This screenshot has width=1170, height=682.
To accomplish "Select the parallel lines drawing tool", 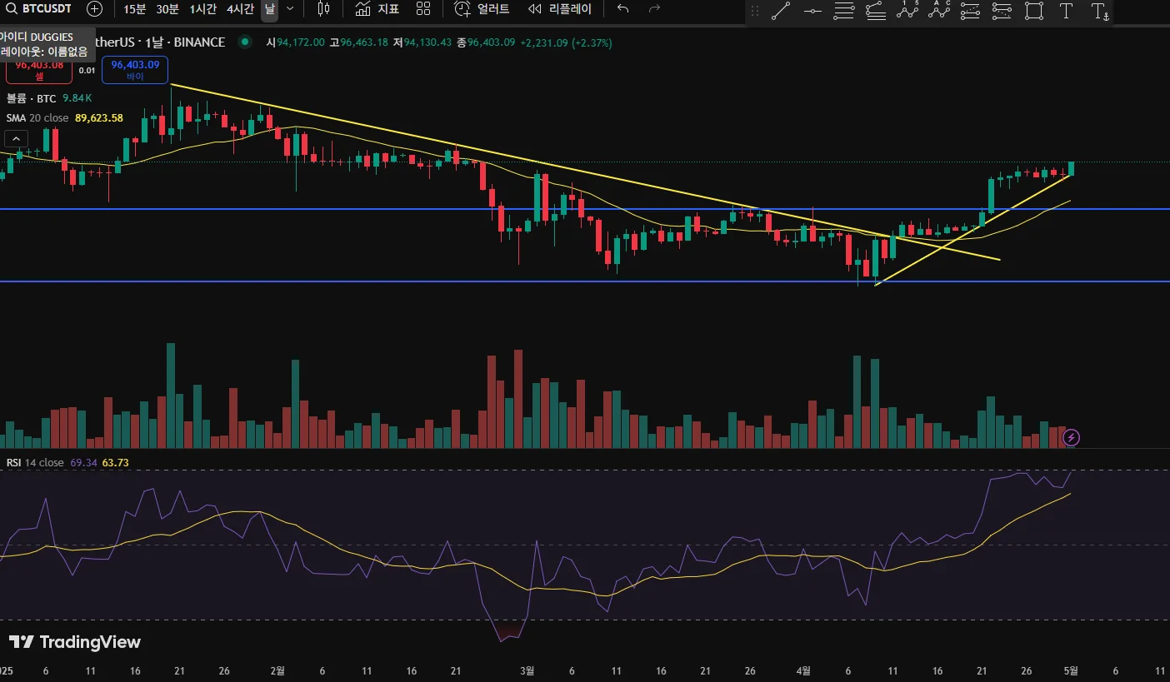I will (844, 12).
